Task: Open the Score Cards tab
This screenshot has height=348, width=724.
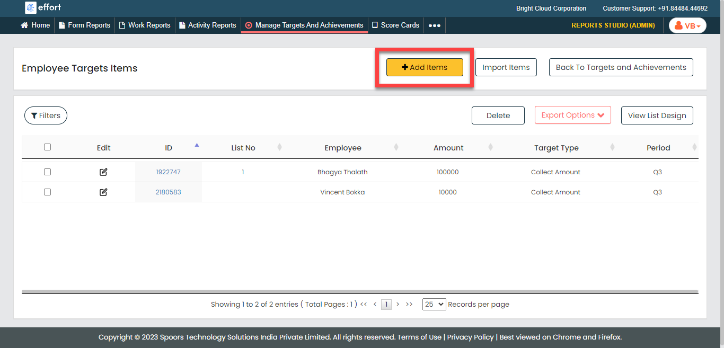Action: (x=395, y=25)
